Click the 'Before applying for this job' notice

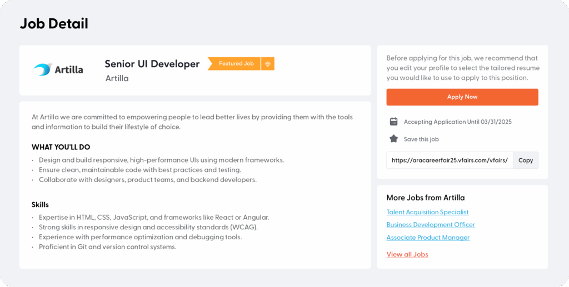click(463, 68)
